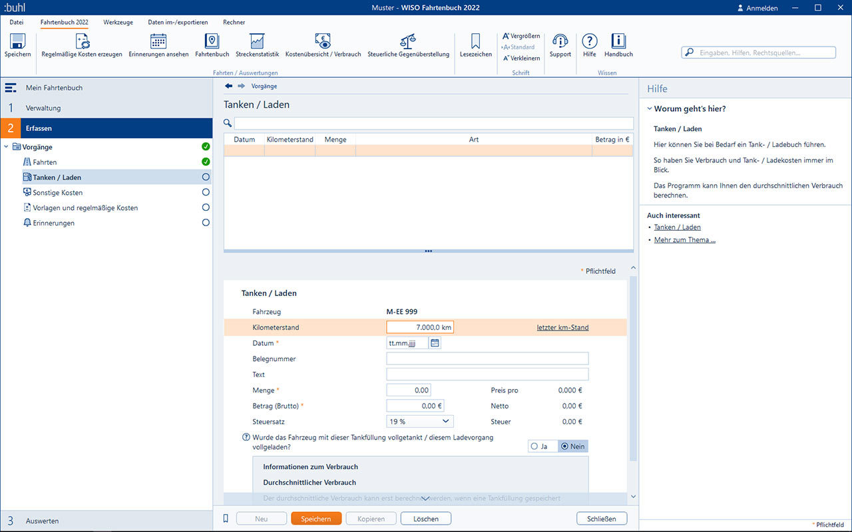Collapse the Worum geht's hier? section

650,108
